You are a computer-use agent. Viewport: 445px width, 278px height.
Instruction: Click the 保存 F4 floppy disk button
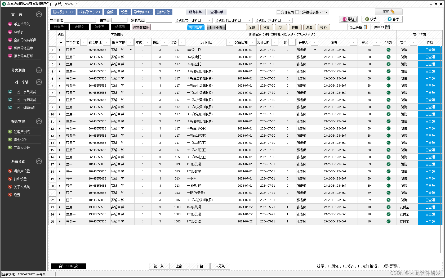[382, 27]
